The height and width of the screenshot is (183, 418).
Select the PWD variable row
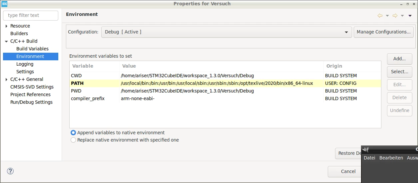(x=225, y=91)
